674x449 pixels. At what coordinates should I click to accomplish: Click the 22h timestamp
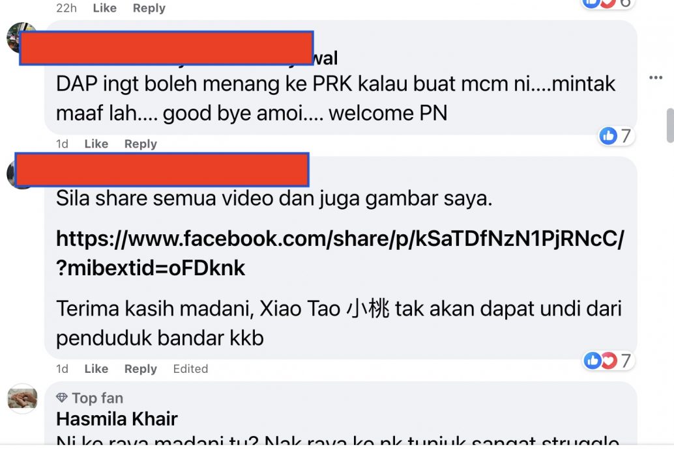tap(66, 8)
